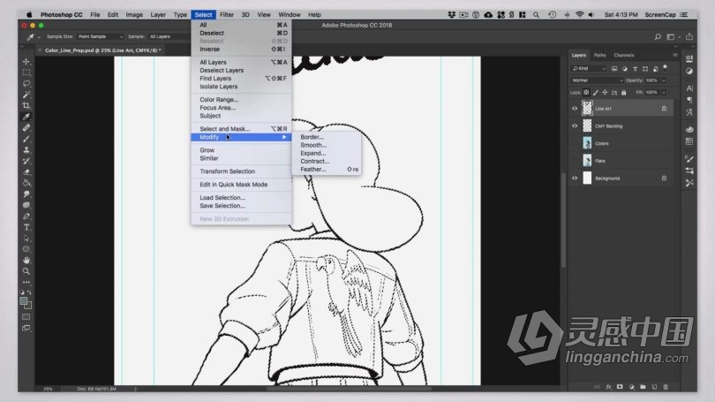715x402 pixels.
Task: Click the background color swatch
Action: coord(29,306)
